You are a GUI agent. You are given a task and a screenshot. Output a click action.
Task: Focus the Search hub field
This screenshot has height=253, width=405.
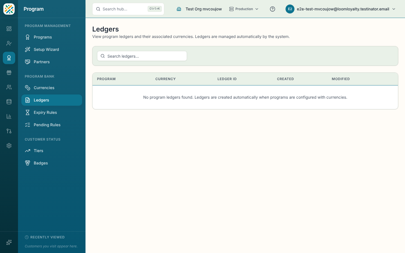tap(128, 9)
